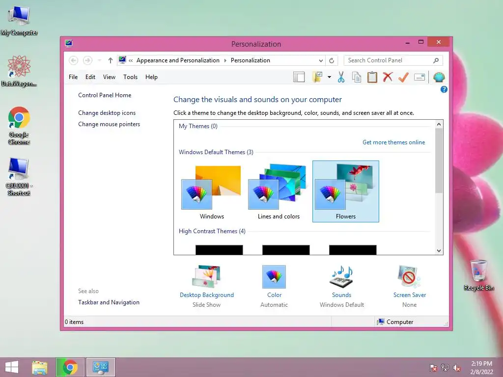The width and height of the screenshot is (503, 377).
Task: Open the blue Help question mark icon
Action: pyautogui.click(x=444, y=89)
